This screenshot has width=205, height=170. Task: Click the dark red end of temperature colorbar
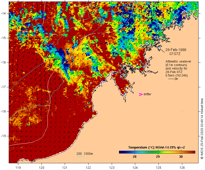tap(194, 152)
